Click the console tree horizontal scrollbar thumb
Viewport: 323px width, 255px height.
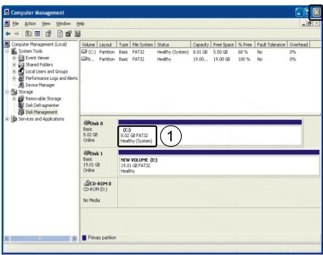(40, 239)
